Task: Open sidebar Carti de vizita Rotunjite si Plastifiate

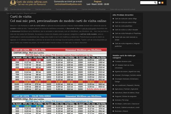Action: (128, 33)
